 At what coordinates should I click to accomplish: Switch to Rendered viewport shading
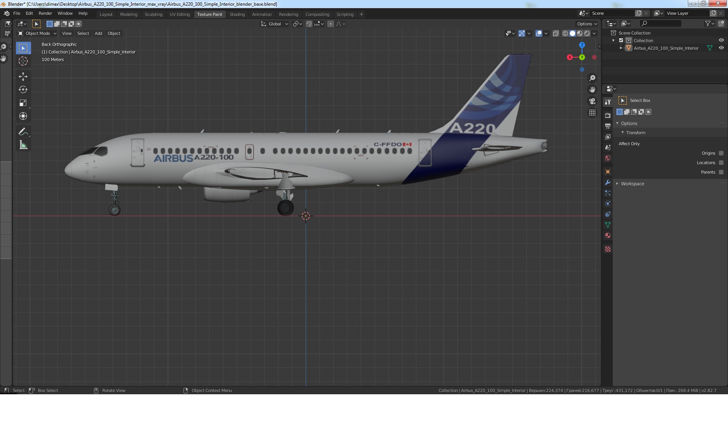587,33
